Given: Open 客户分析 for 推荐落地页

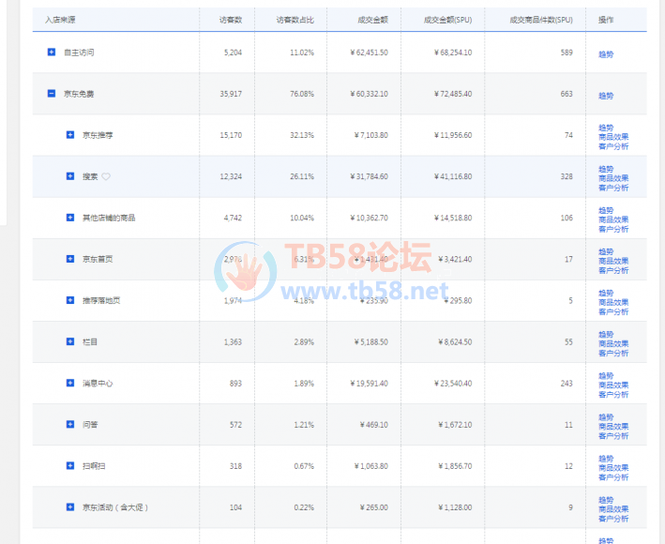Looking at the screenshot, I should (x=613, y=311).
